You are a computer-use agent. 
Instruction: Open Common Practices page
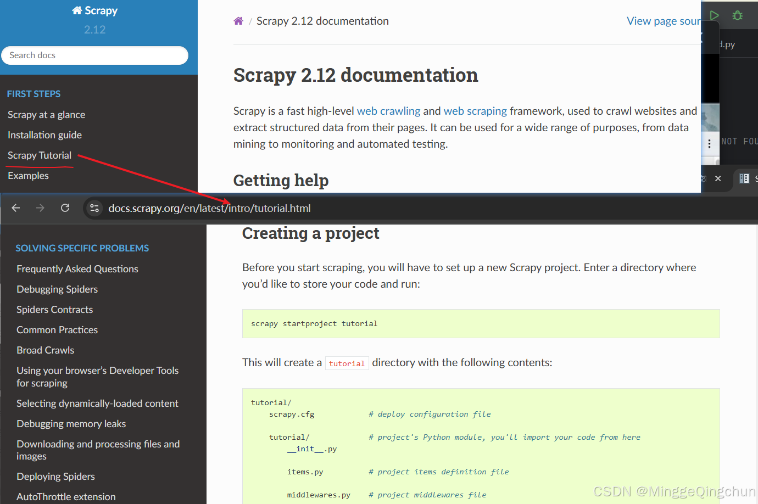[x=57, y=330]
